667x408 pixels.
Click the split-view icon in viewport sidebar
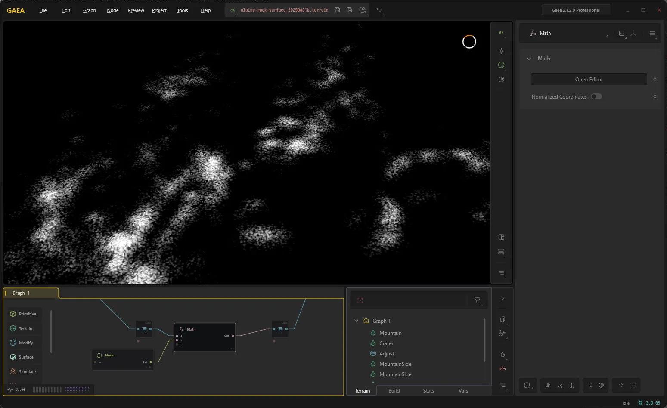pos(501,237)
